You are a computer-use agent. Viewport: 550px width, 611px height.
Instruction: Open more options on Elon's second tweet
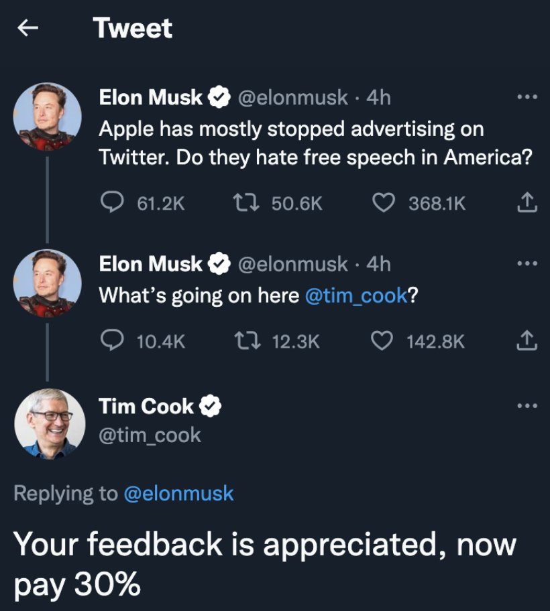click(x=527, y=262)
